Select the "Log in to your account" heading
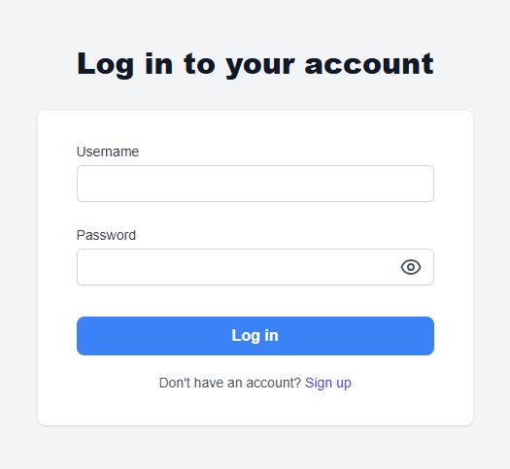Screen dimensions: 510x469 click(255, 64)
